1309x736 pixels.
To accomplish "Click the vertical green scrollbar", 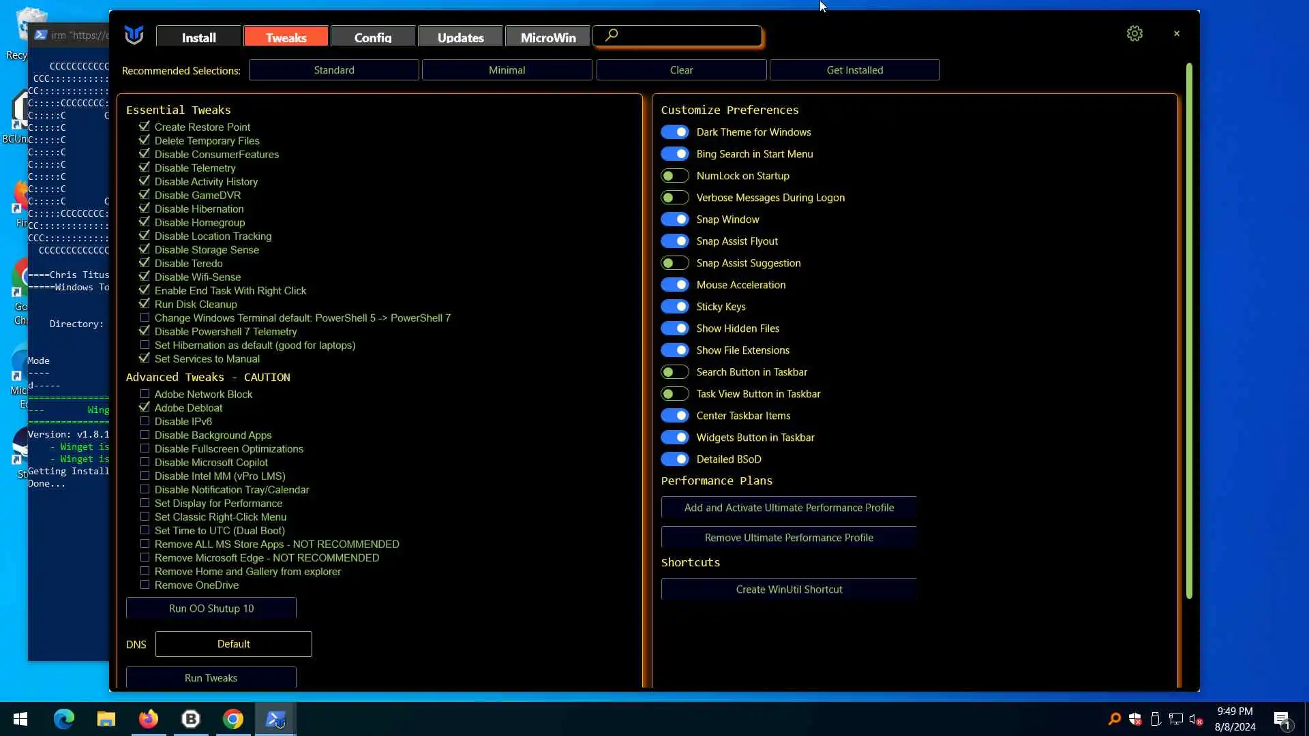I will 1189,331.
